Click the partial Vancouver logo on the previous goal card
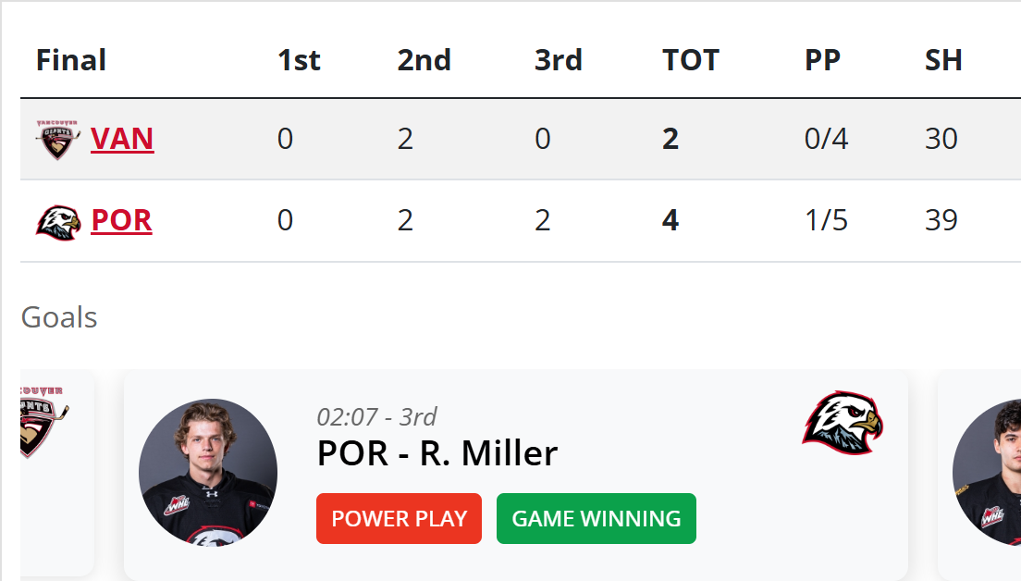 pyautogui.click(x=43, y=423)
